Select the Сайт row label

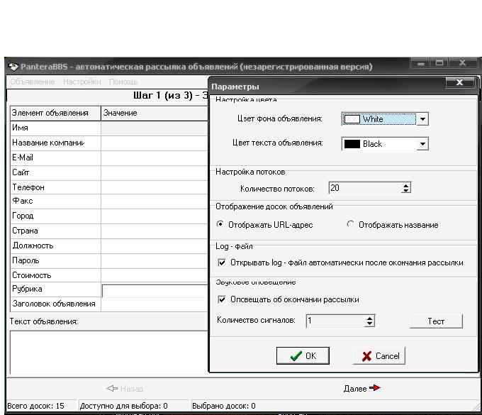click(21, 172)
